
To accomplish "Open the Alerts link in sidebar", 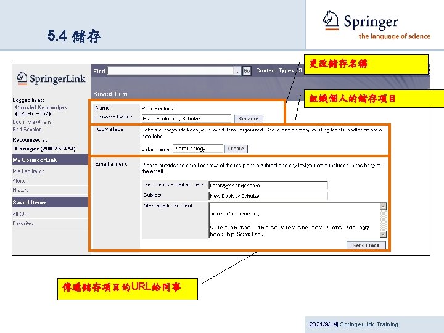I will tap(19, 181).
